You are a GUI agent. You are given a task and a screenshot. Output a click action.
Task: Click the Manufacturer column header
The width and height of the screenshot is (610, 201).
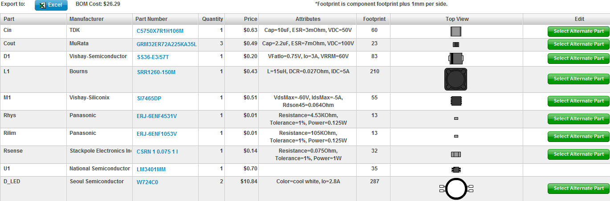point(87,19)
